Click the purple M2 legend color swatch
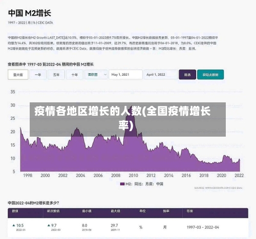This screenshot has height=239, width=256. click(122, 184)
